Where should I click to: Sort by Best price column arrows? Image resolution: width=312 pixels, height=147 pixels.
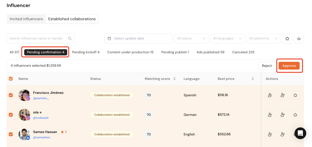pos(253,79)
